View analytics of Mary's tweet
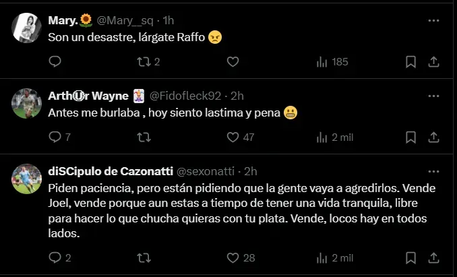457x277 pixels. 322,62
